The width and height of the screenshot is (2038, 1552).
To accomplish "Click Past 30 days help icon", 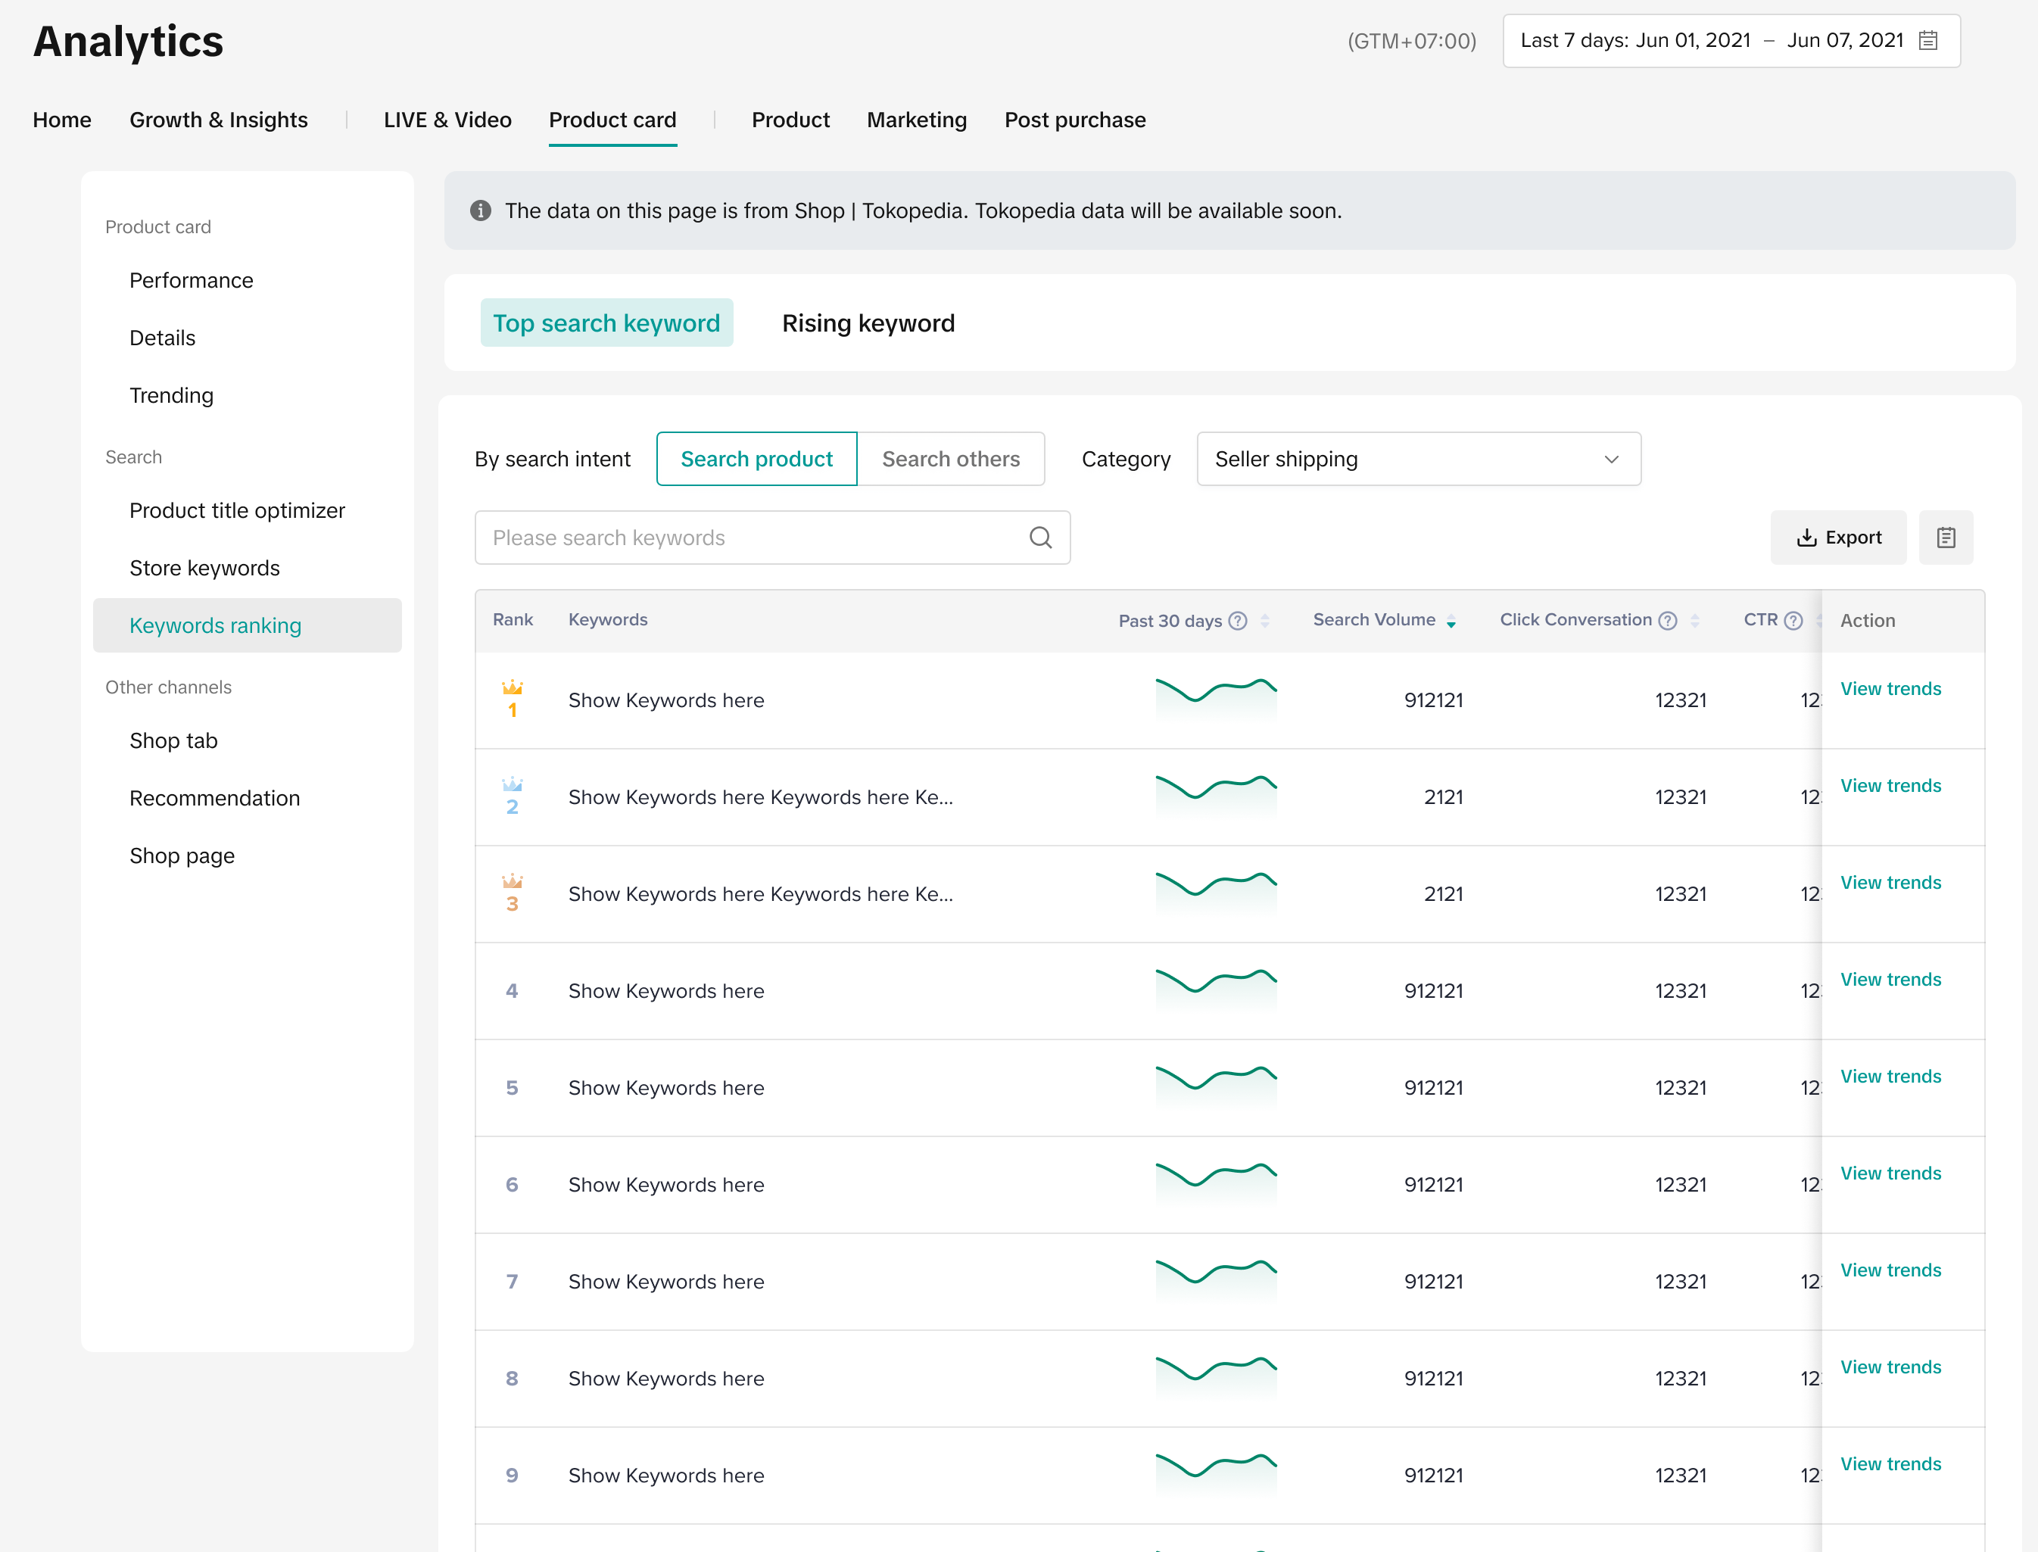I will [x=1238, y=621].
